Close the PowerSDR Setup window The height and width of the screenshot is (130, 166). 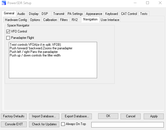click(160, 3)
